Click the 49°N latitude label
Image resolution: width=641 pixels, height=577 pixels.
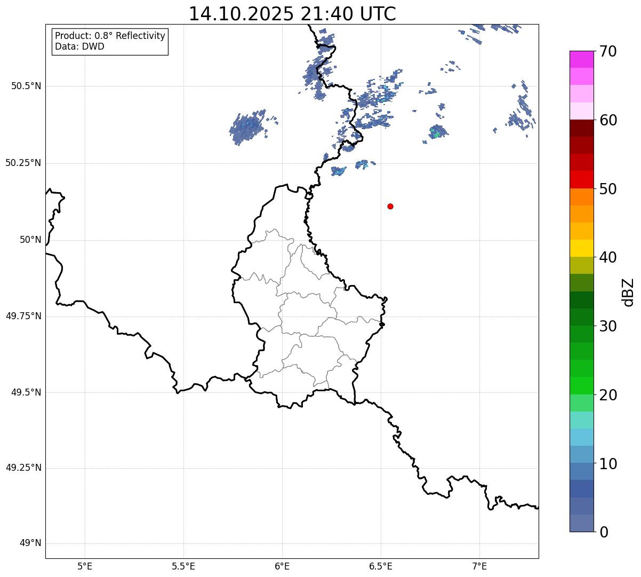(x=30, y=544)
